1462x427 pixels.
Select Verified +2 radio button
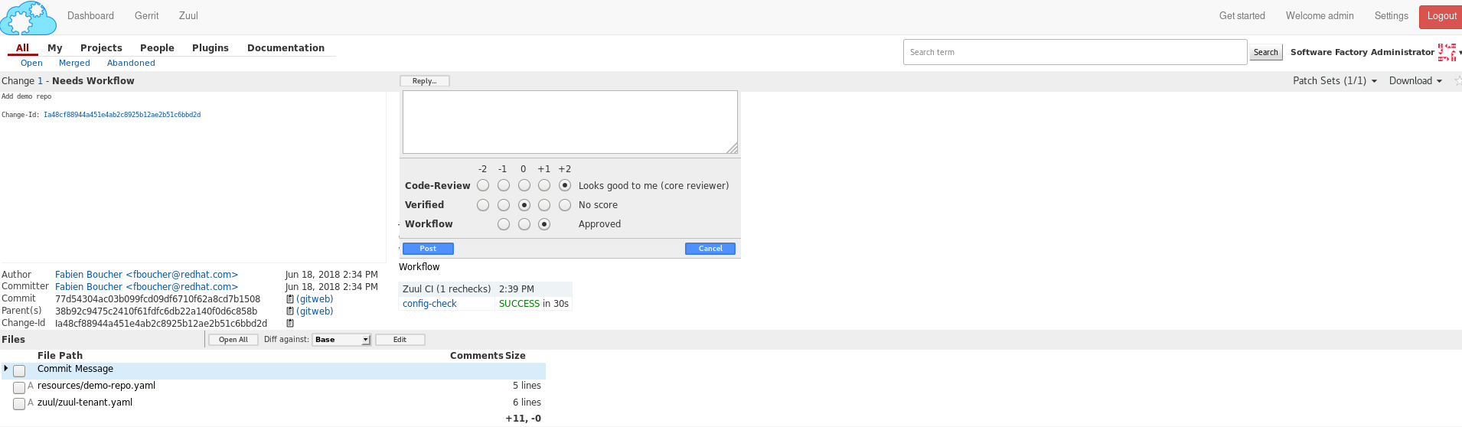point(565,205)
